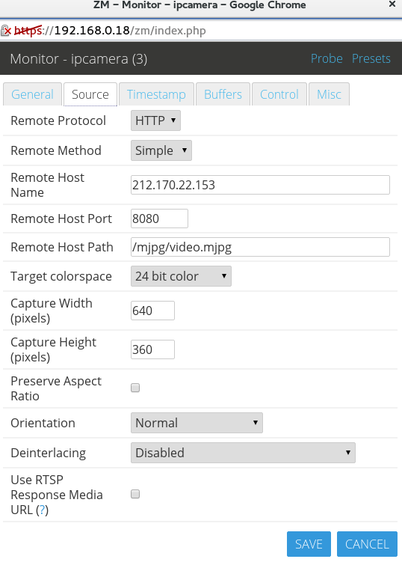The width and height of the screenshot is (402, 562).
Task: Open the Probe link
Action: (x=327, y=58)
